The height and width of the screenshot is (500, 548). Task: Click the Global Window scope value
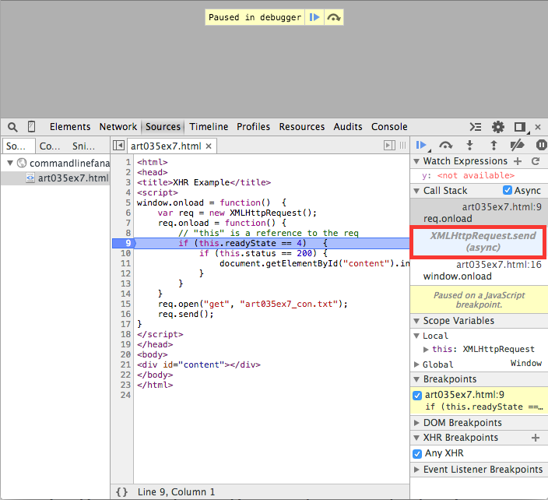(x=526, y=363)
